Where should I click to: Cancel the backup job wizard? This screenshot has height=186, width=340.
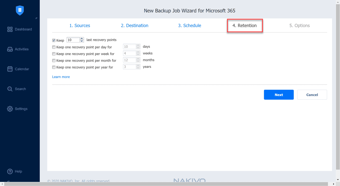[x=312, y=95]
